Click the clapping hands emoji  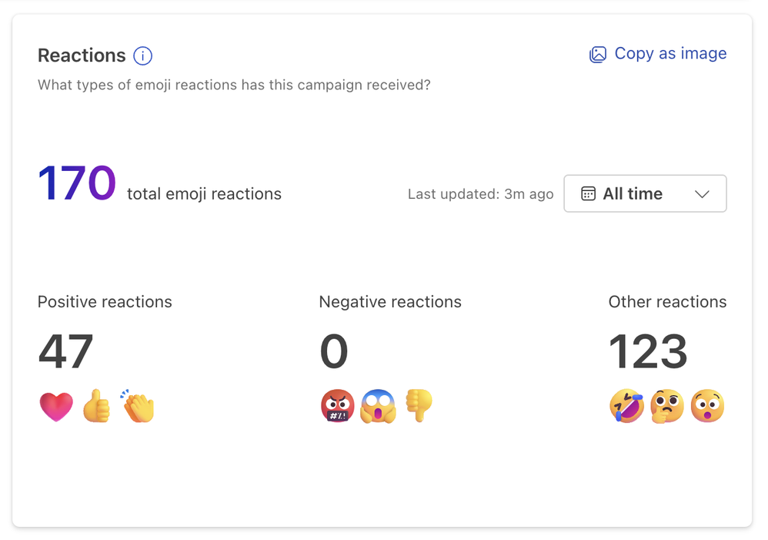click(138, 406)
